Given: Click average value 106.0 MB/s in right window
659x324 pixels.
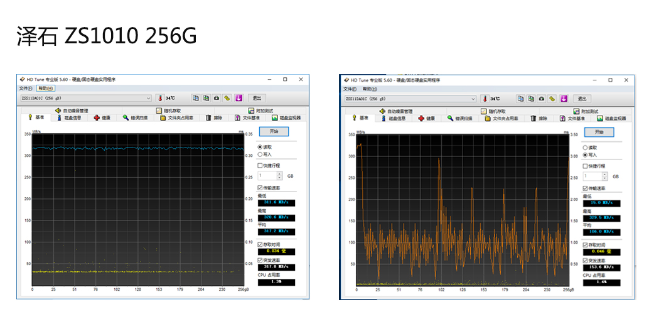Looking at the screenshot, I should (601, 232).
